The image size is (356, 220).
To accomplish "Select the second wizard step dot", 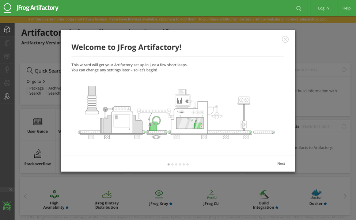I will click(172, 165).
